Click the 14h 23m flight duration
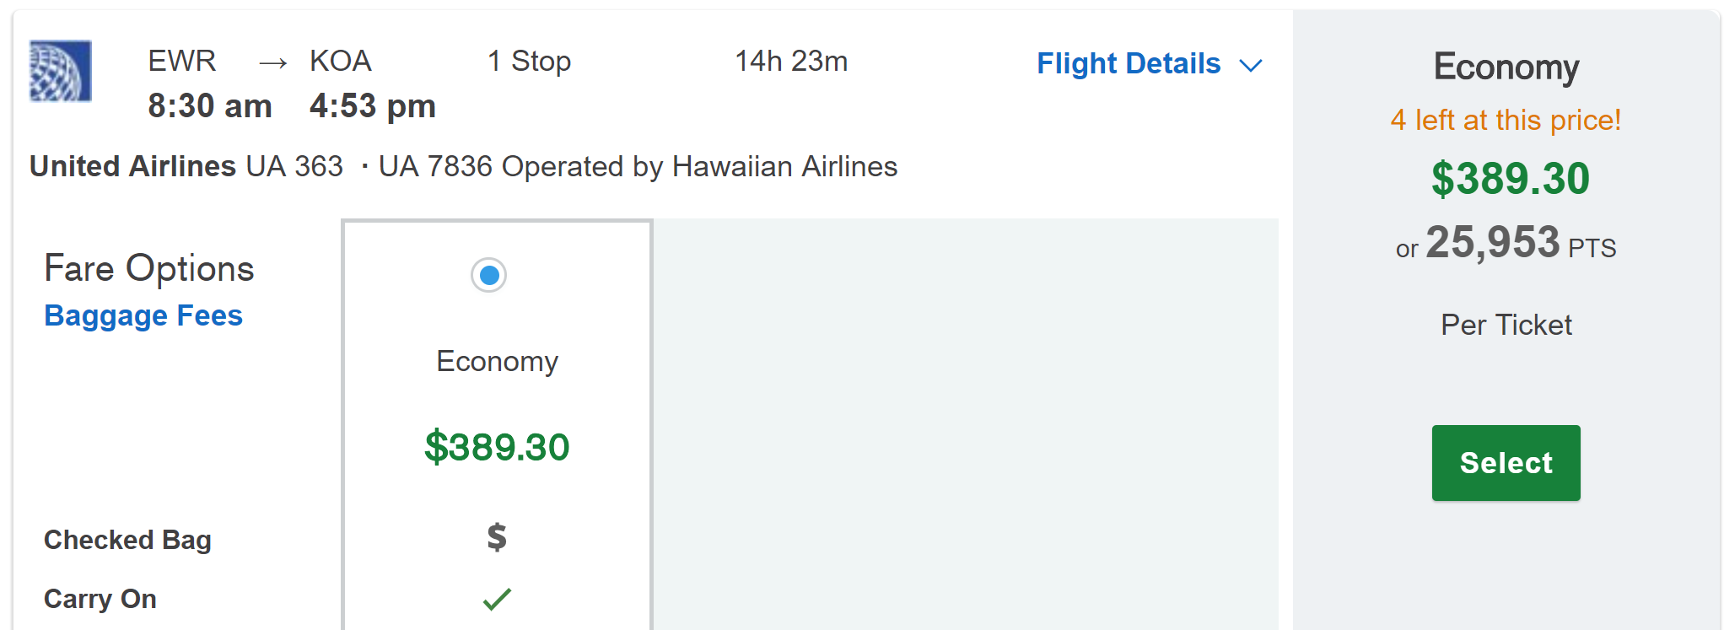This screenshot has height=630, width=1724. tap(791, 61)
